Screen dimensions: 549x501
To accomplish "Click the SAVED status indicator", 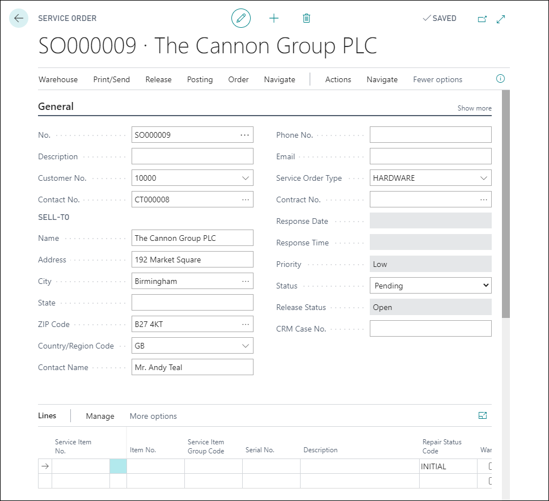I will point(440,18).
